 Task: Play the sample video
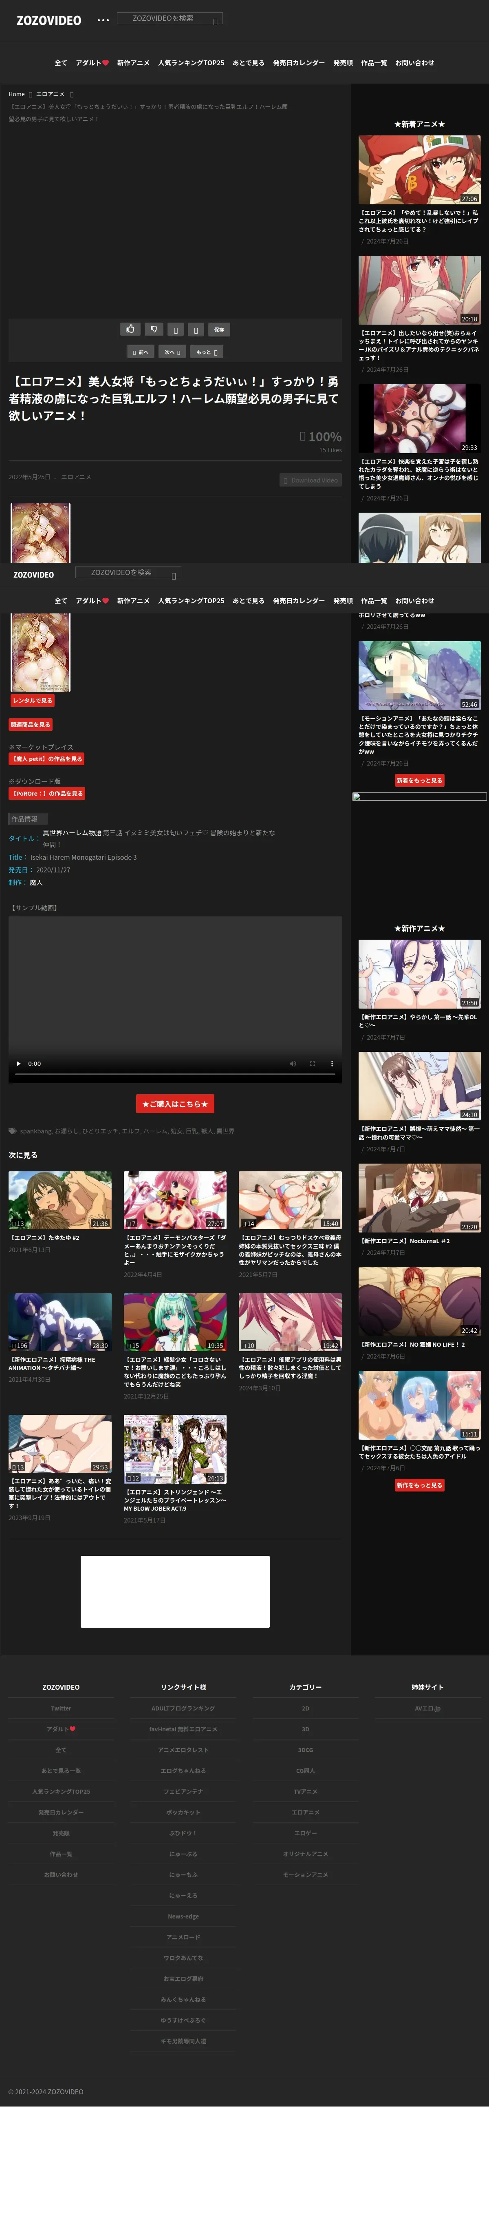19,1064
